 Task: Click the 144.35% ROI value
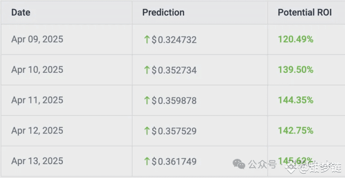pyautogui.click(x=296, y=100)
